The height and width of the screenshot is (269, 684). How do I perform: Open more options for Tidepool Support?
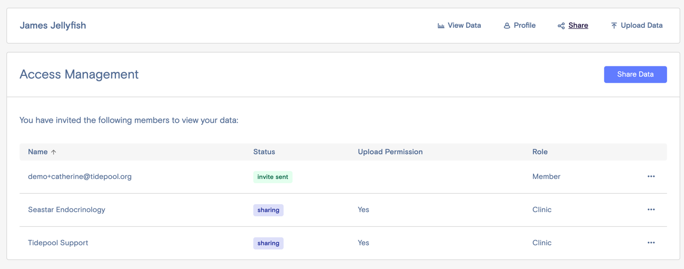click(651, 243)
